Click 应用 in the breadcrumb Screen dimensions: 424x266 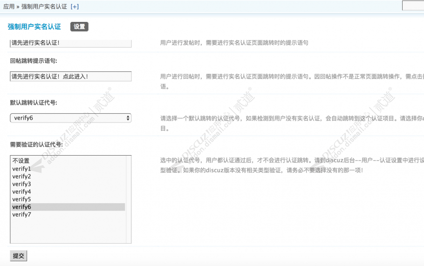click(9, 7)
